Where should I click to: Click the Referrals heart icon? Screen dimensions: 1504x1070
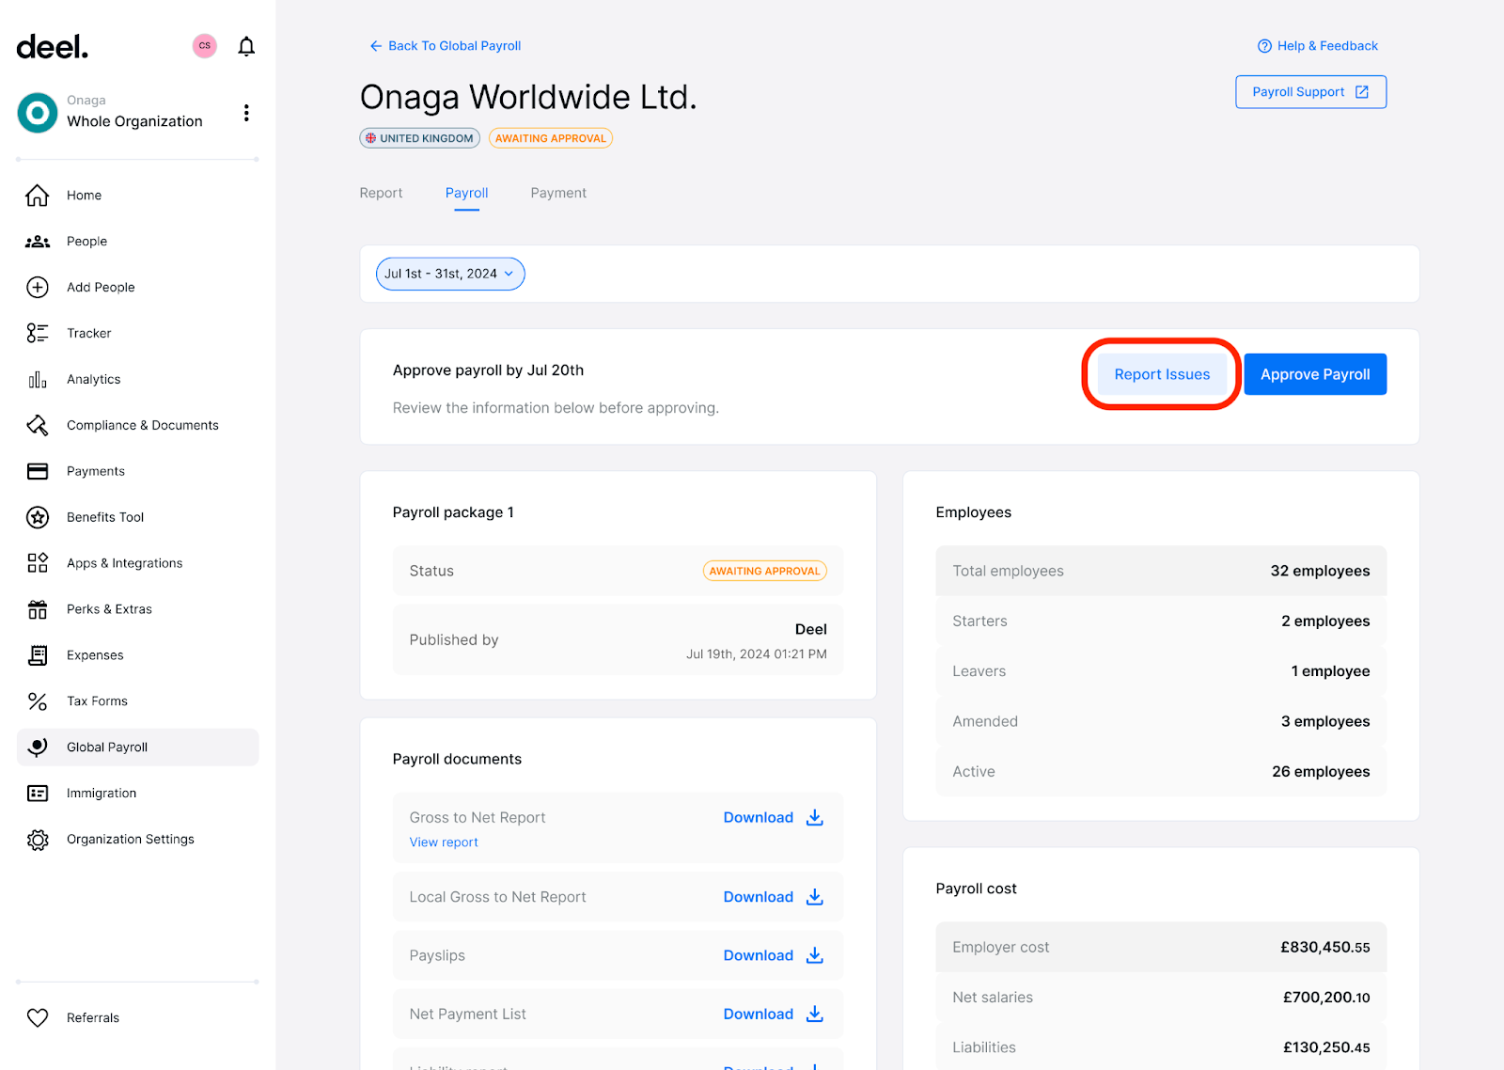click(38, 1017)
